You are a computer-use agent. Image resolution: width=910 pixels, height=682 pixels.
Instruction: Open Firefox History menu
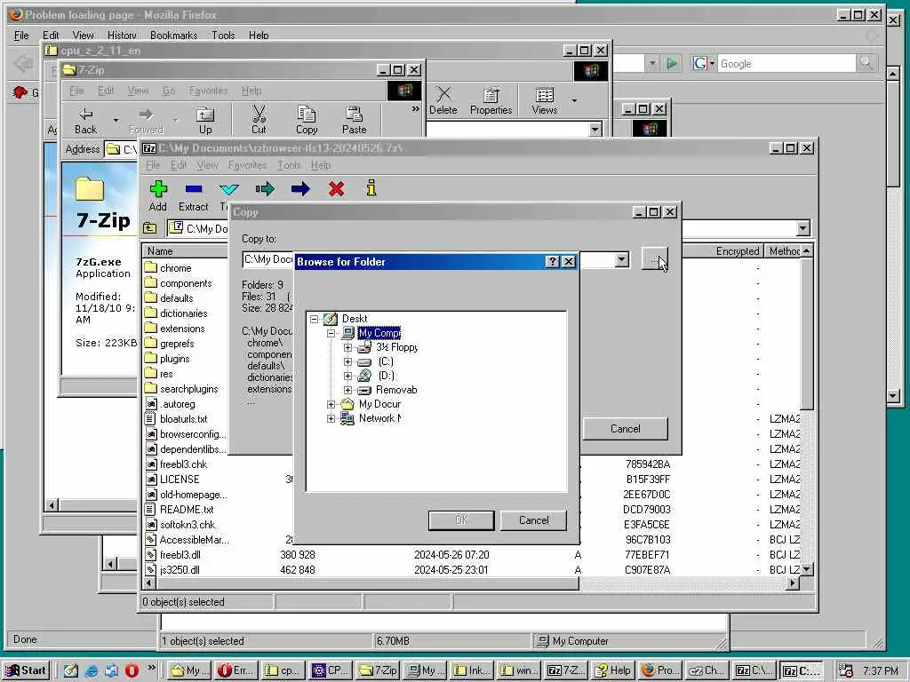pos(122,36)
